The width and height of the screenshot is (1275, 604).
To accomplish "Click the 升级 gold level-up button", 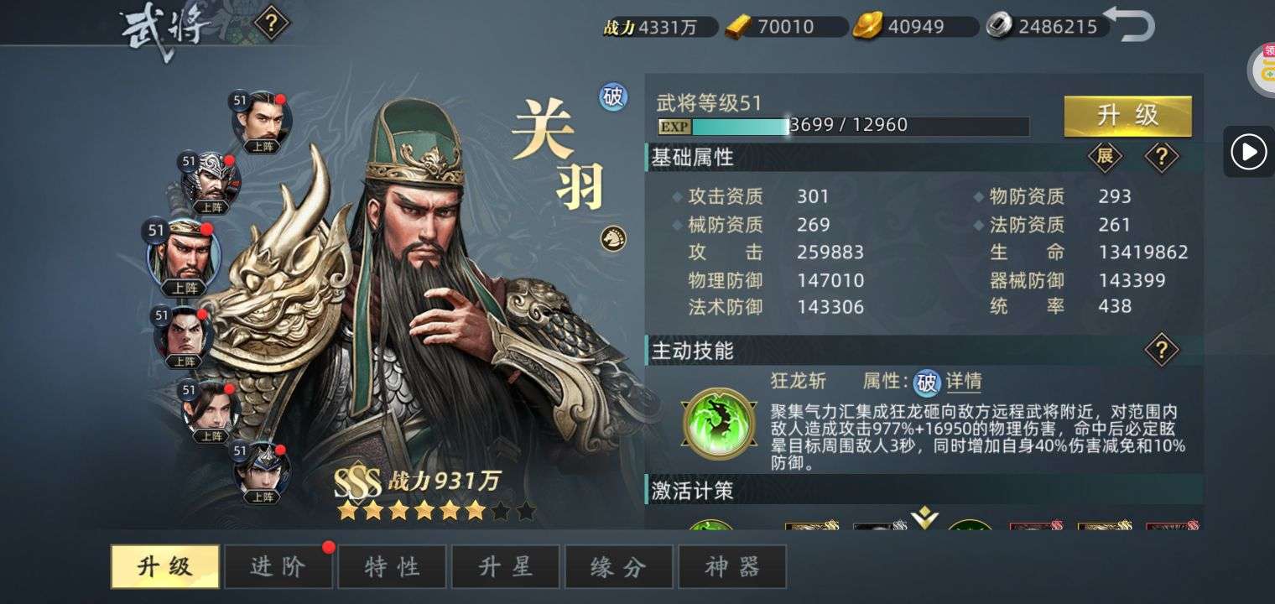I will pos(1127,116).
